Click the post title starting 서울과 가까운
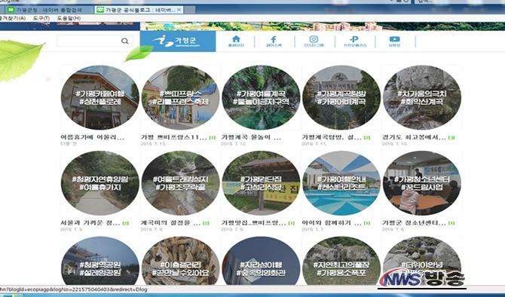This screenshot has width=505, height=297. tap(90, 223)
